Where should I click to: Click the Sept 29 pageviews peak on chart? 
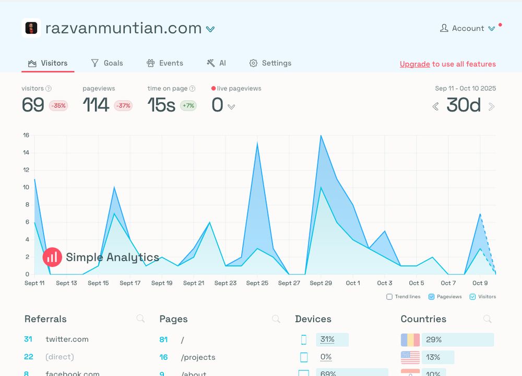321,135
